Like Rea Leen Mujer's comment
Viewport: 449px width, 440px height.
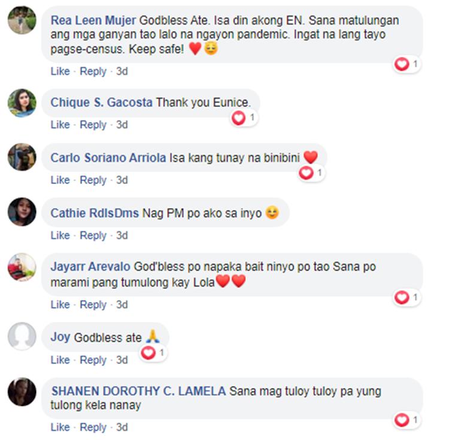pyautogui.click(x=60, y=71)
